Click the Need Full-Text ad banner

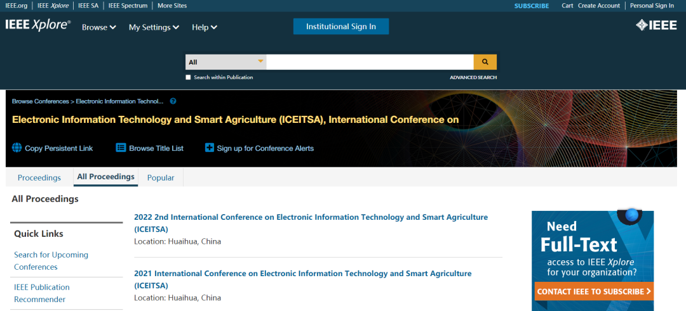click(593, 261)
